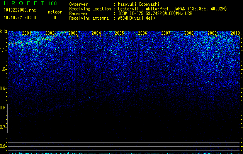Image resolution: width=243 pixels, height=154 pixels.
Task: Select the filename 1010222000.png
Action: tap(20, 10)
